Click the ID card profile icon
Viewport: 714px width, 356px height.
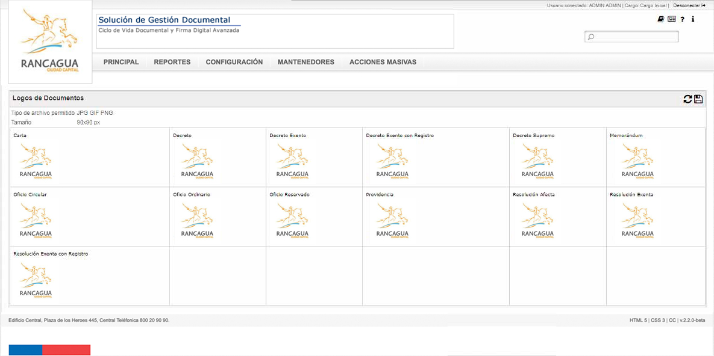pos(672,19)
